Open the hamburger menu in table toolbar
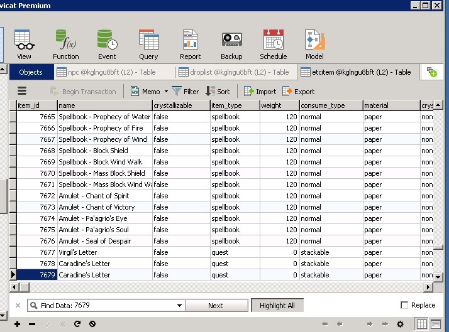The image size is (449, 332). [x=22, y=91]
